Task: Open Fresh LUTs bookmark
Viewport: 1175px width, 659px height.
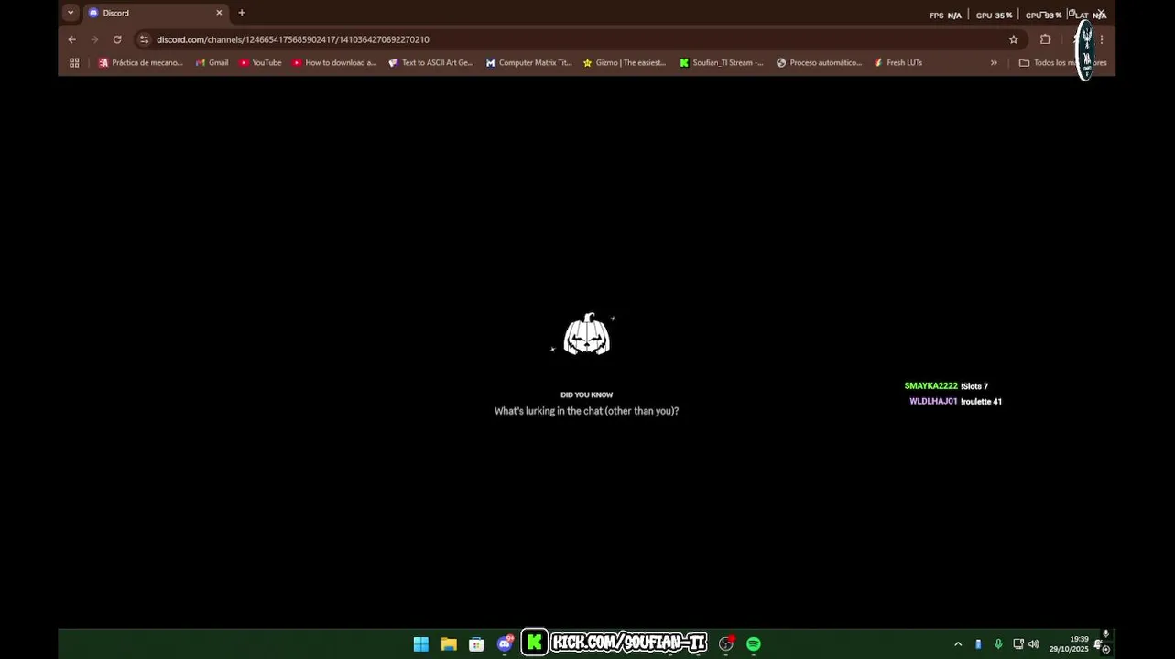Action: 898,63
